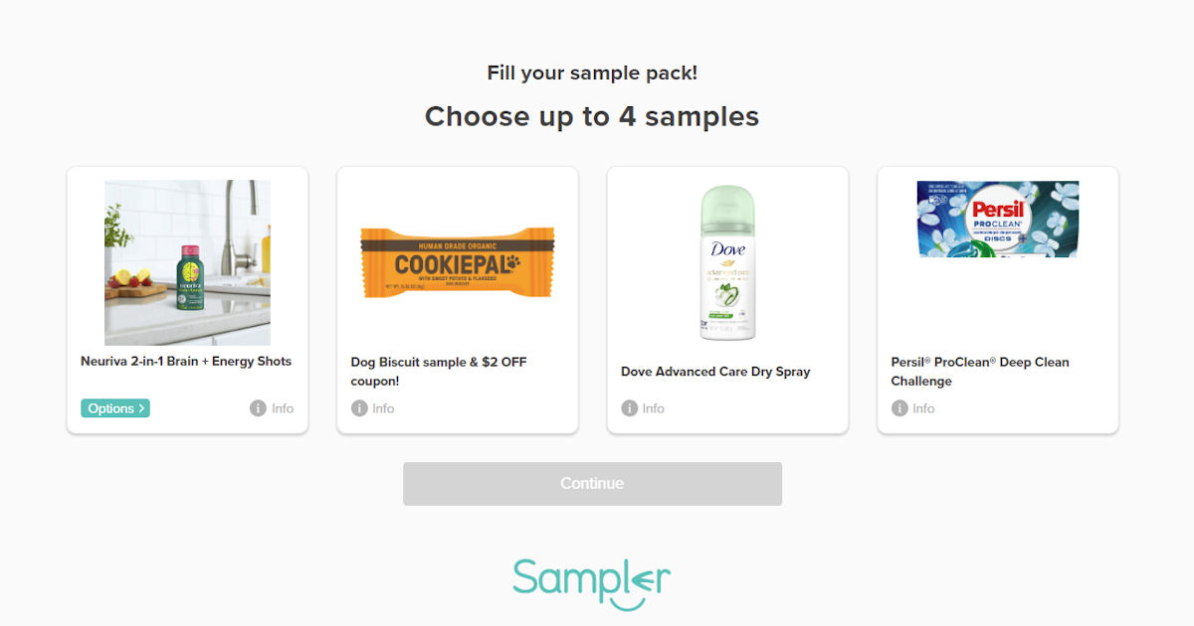
Task: Select the Dove dry spray can image
Action: click(x=727, y=263)
